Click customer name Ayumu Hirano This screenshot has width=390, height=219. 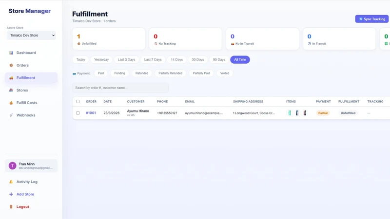pos(138,111)
